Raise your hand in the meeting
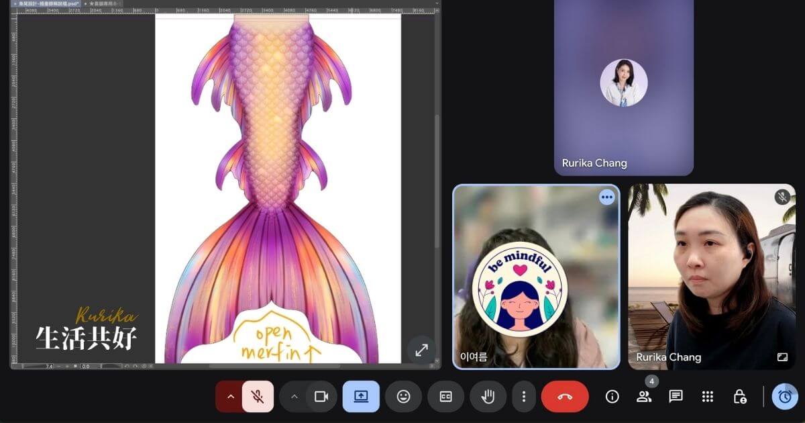Screen dimensions: 805x423 tap(488, 396)
